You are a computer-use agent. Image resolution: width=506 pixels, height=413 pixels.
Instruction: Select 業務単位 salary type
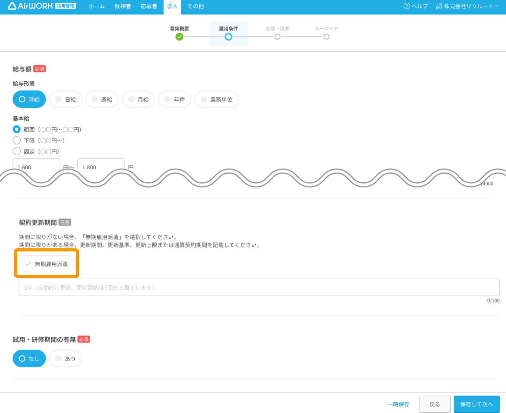click(x=216, y=99)
